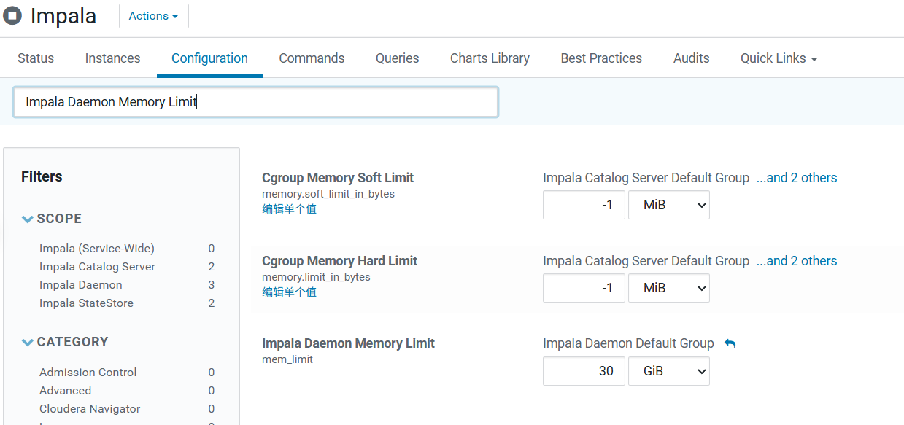Go to the Instances tab
Screen dimensions: 904x425
[x=112, y=58]
